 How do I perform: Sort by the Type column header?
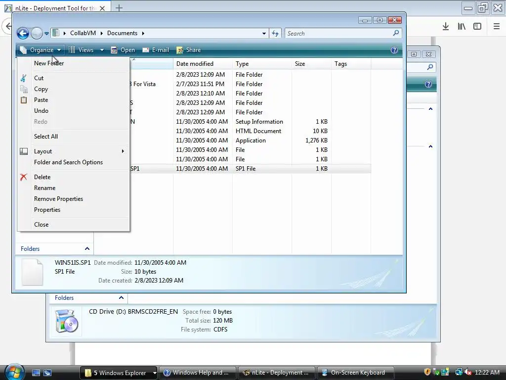262,64
